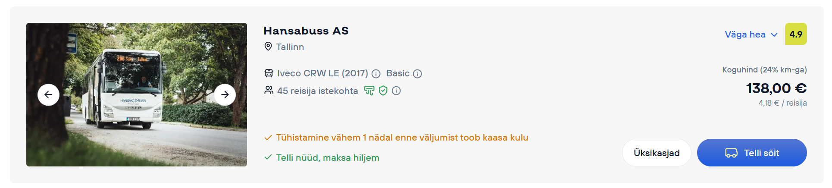The image size is (832, 188).
Task: Open the Üksikasjad details button
Action: 657,153
